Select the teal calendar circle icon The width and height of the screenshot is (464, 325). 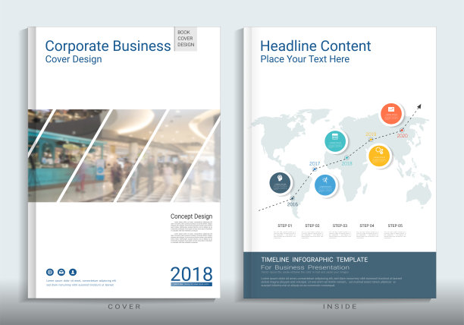tap(334, 140)
